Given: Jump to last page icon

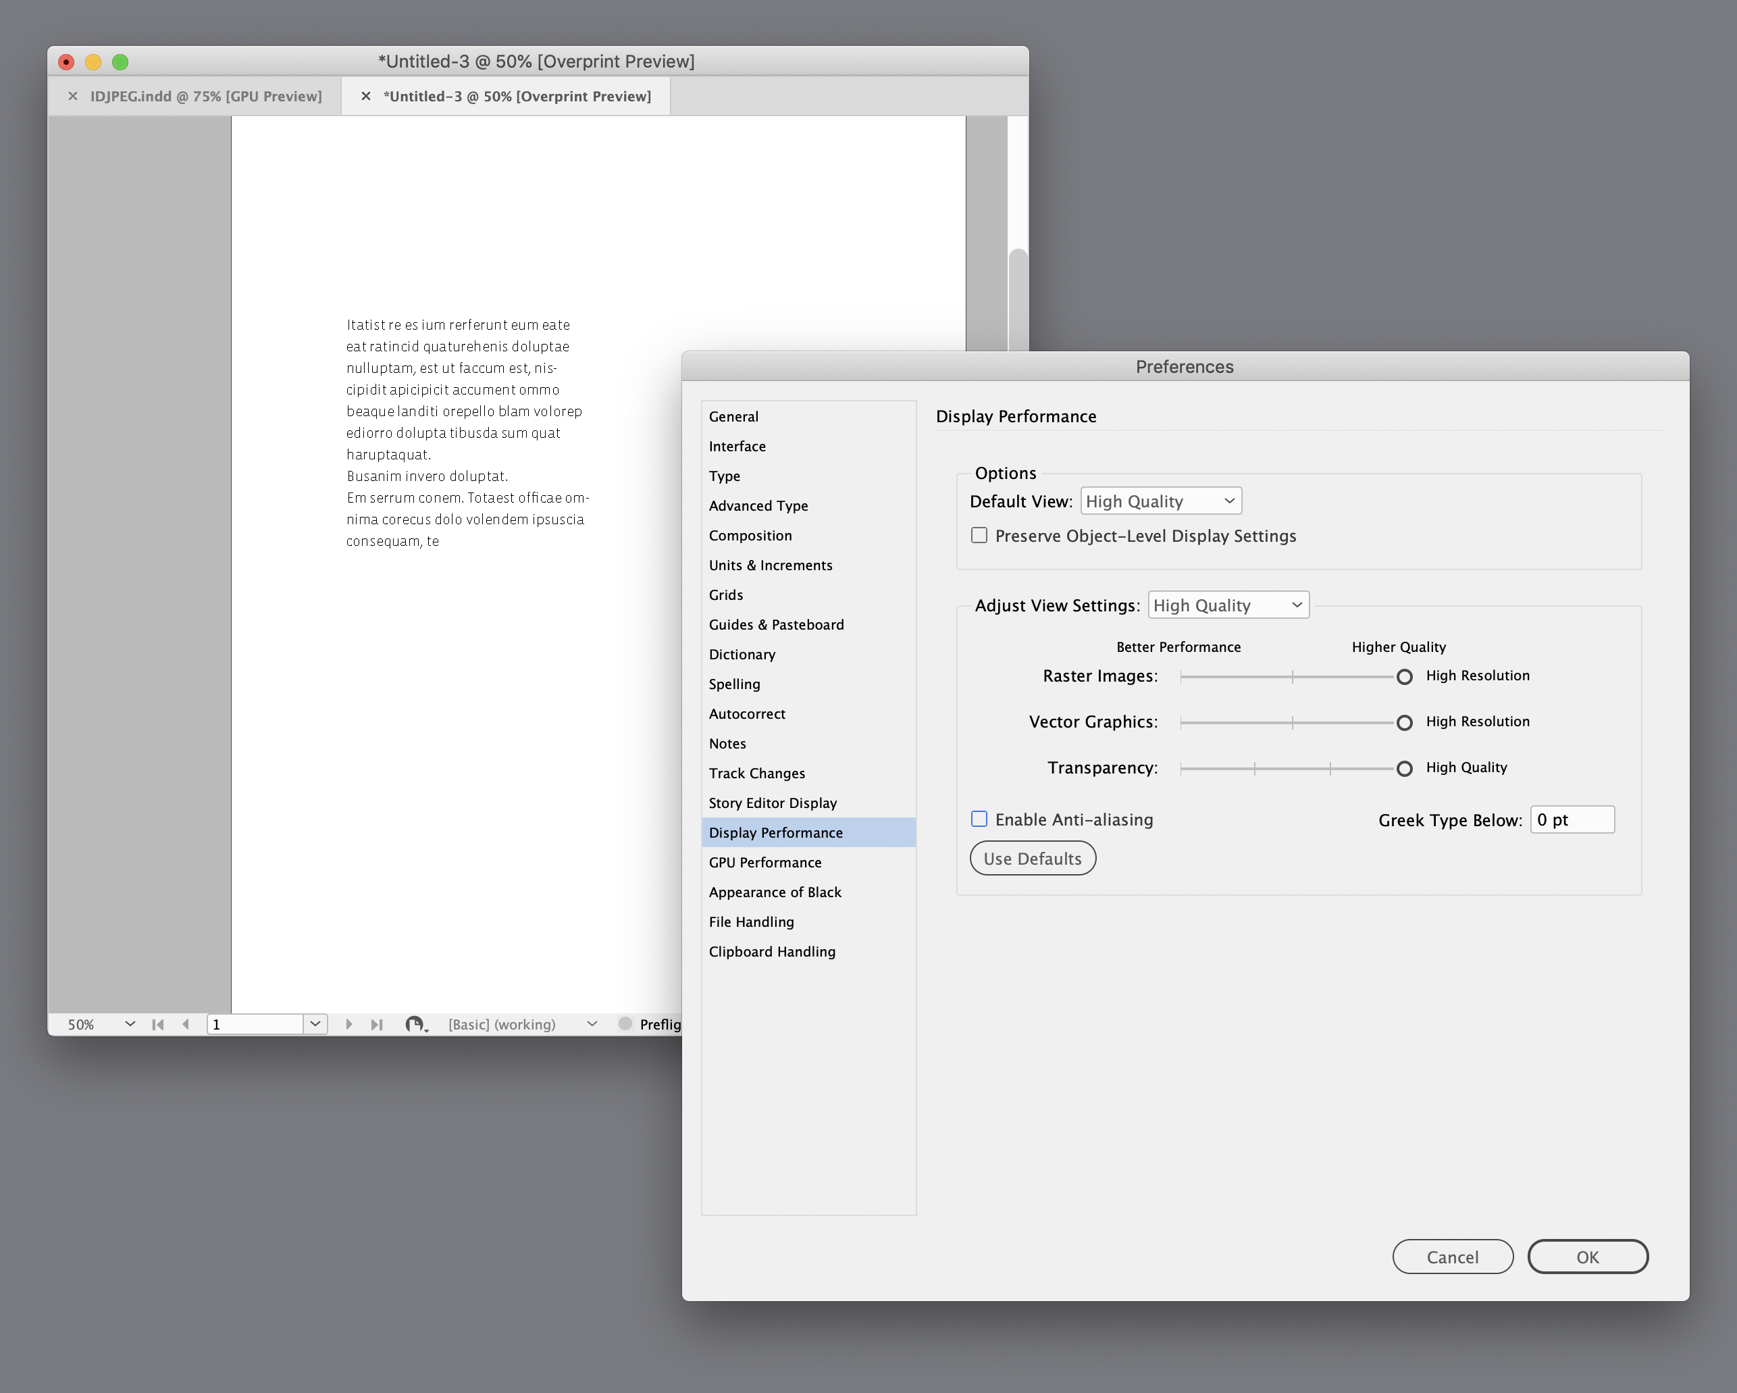Looking at the screenshot, I should coord(377,1023).
